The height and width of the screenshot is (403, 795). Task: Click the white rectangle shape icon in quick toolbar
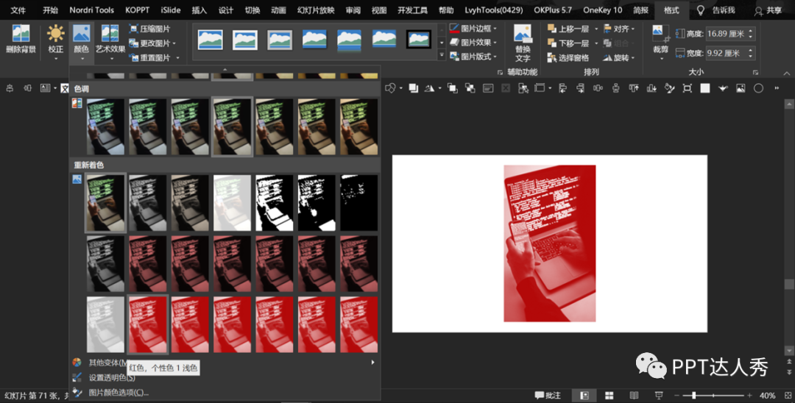704,88
